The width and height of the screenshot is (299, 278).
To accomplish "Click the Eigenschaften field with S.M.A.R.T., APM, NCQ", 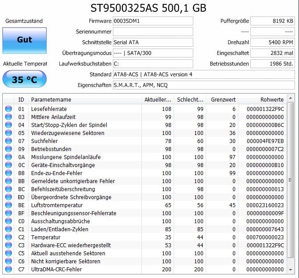I will 204,85.
